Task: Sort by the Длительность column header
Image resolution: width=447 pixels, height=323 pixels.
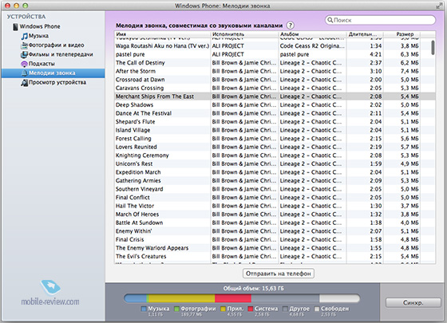Action: (x=365, y=34)
